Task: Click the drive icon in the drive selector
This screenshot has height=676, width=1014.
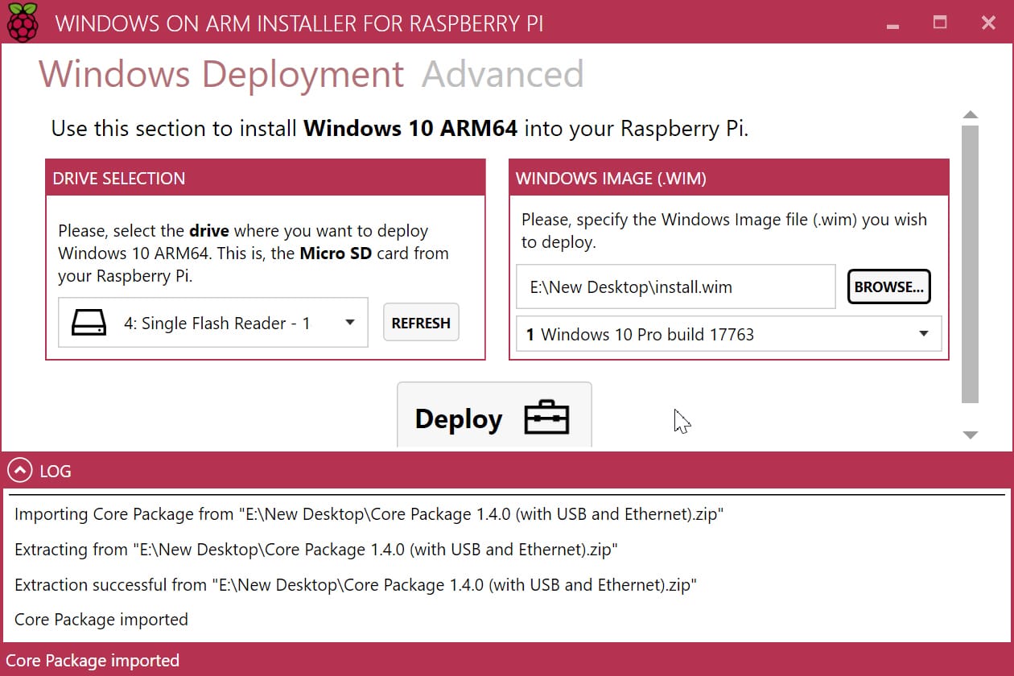Action: coord(89,324)
